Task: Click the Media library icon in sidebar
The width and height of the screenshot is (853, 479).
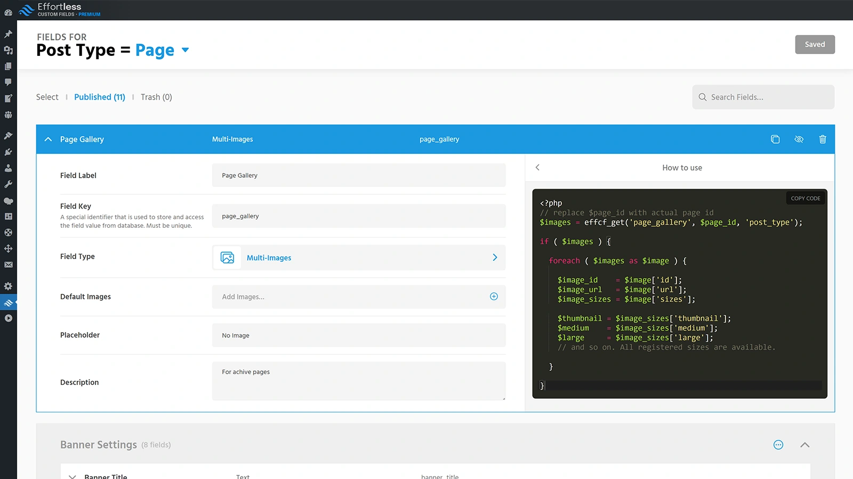Action: (x=9, y=50)
